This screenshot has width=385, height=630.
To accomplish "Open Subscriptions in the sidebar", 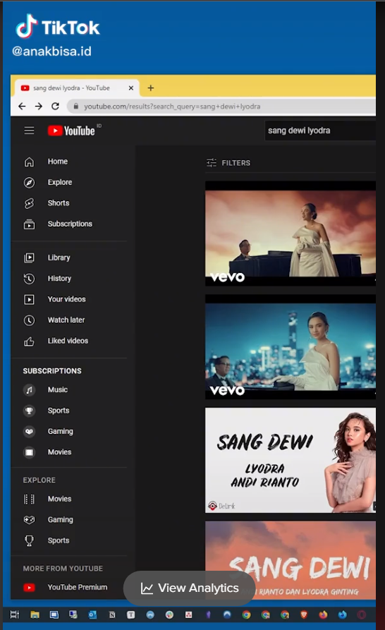I will (x=71, y=224).
